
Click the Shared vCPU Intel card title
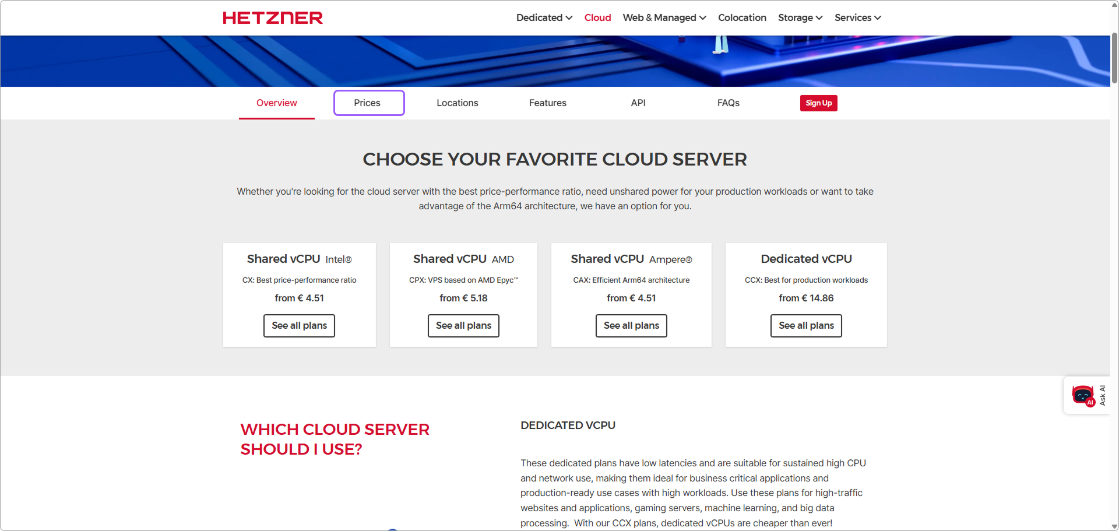(299, 259)
